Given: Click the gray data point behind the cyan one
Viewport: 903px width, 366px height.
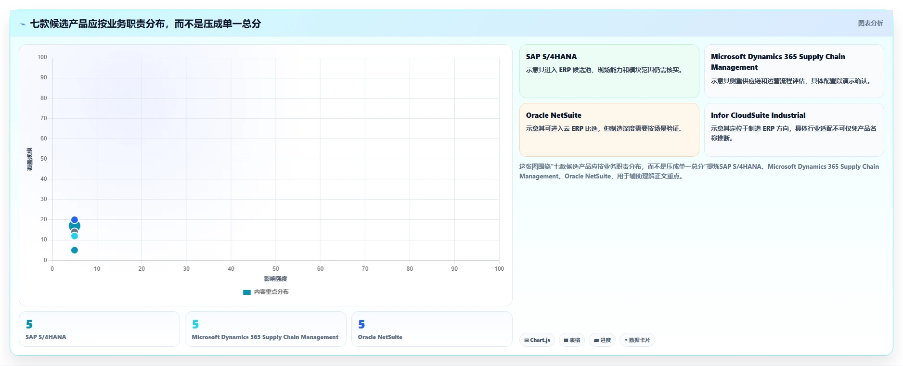Looking at the screenshot, I should coord(75,231).
